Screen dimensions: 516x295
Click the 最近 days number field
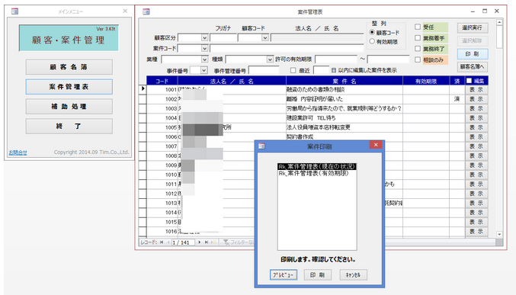(321, 70)
